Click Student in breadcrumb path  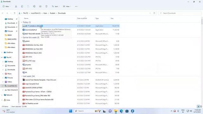(53, 13)
